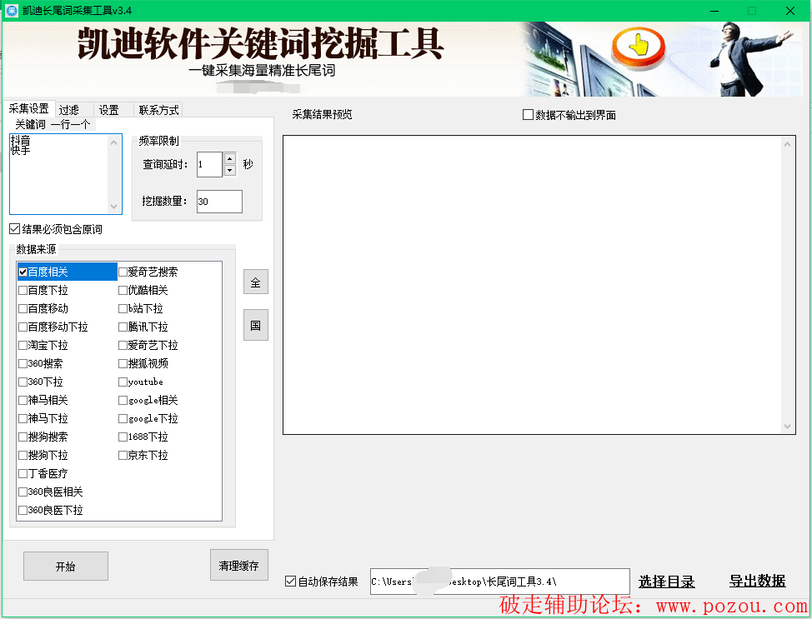Enable 京东下拉 data source

(123, 456)
